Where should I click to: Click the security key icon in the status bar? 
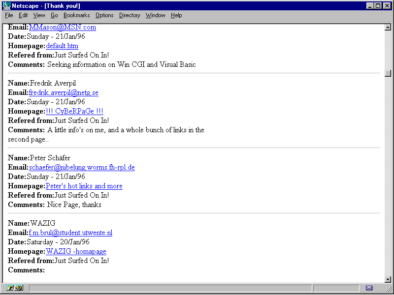click(x=15, y=288)
